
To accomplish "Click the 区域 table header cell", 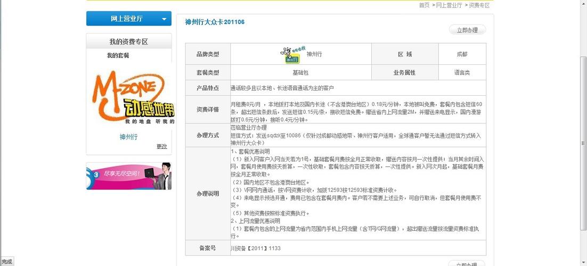I will tap(405, 54).
